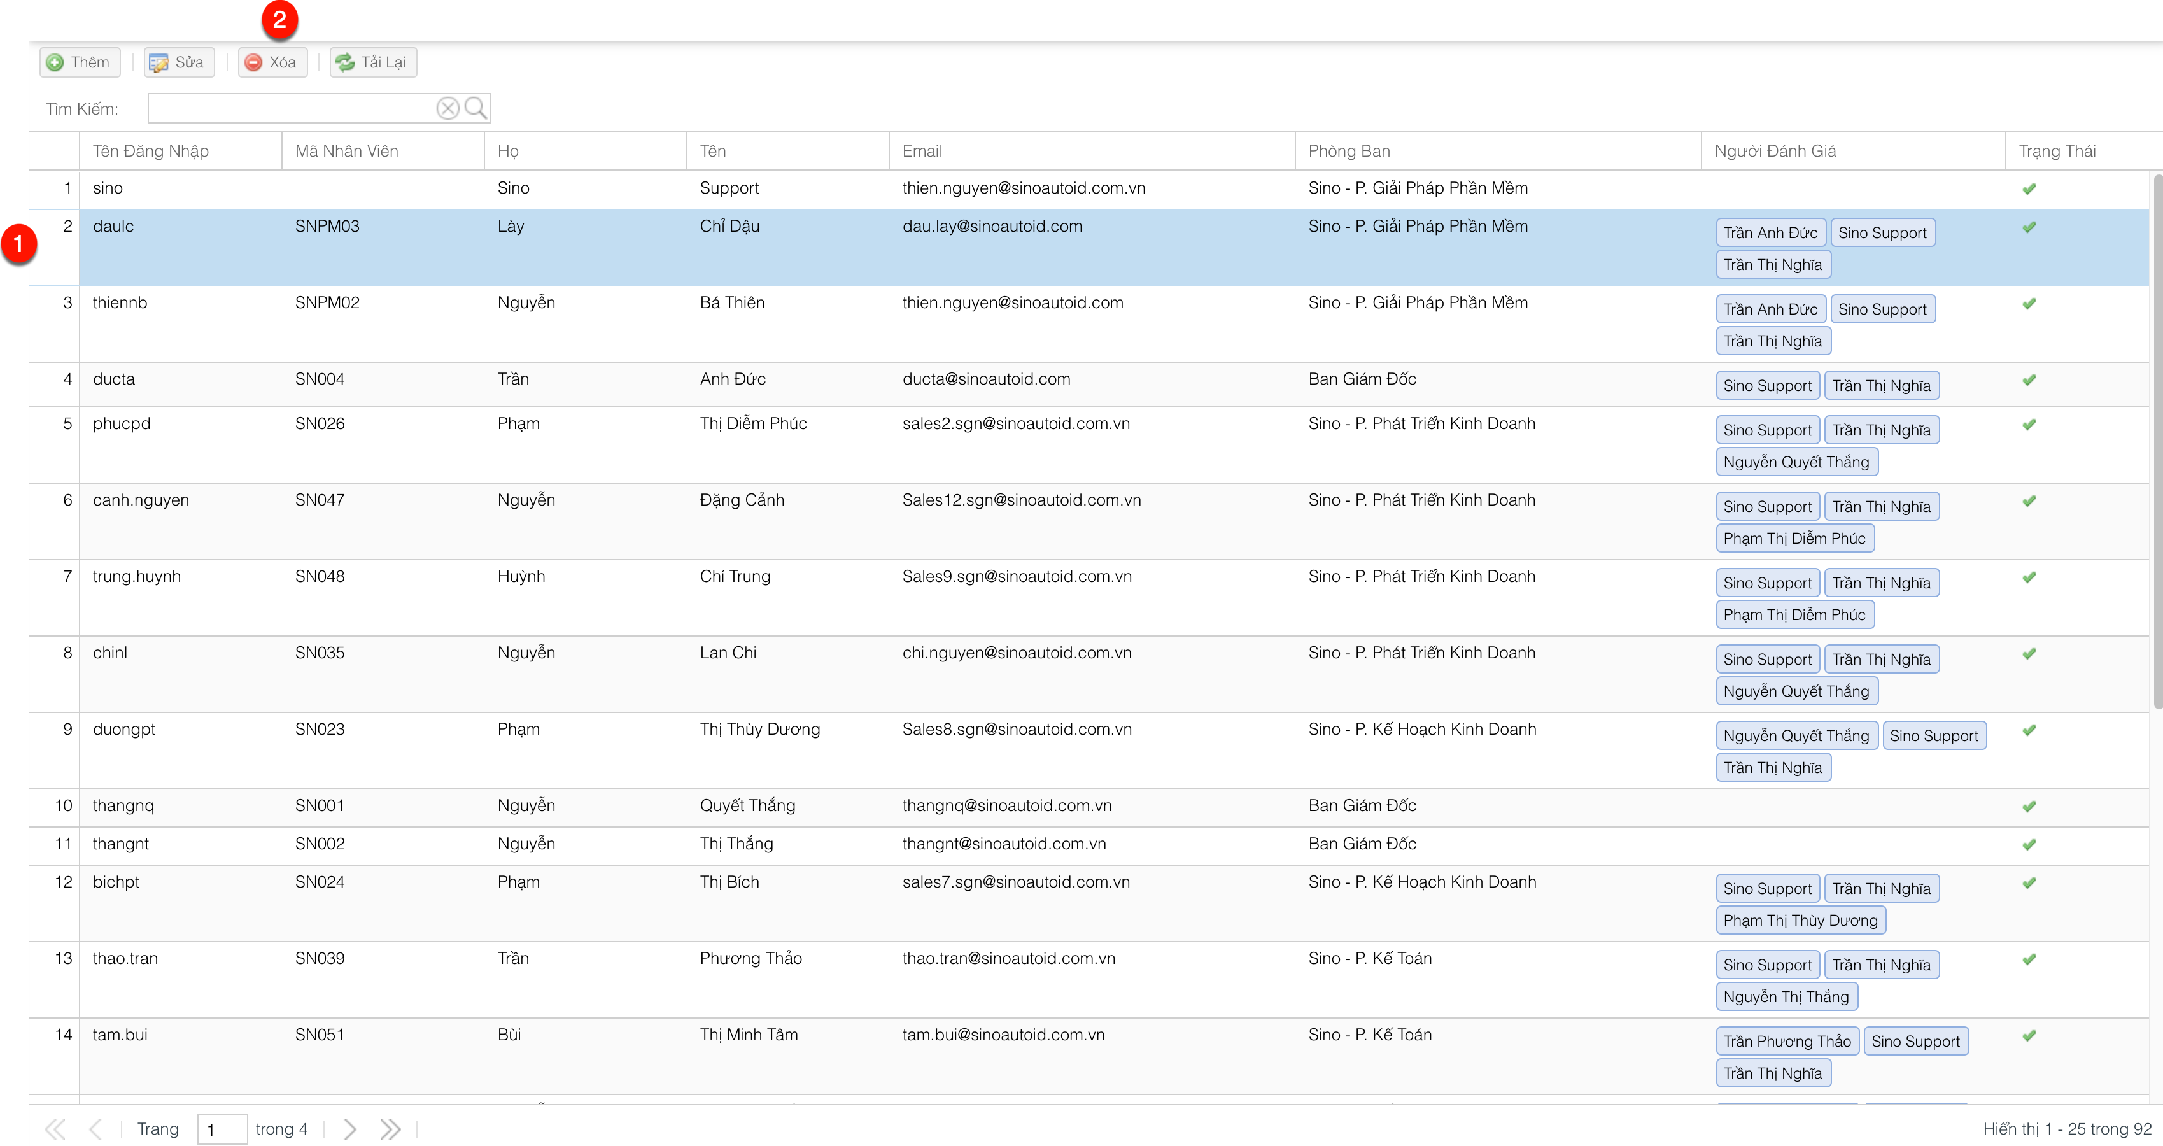Toggle status checkmark for thangnq row
Viewport: 2163px width, 1146px height.
pos(2029,807)
